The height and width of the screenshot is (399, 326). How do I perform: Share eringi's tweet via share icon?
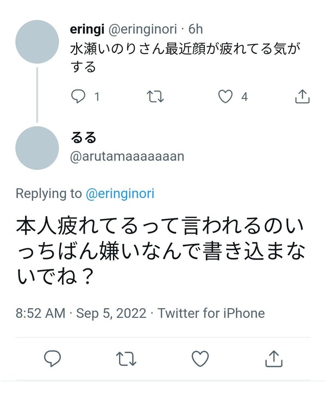(302, 96)
